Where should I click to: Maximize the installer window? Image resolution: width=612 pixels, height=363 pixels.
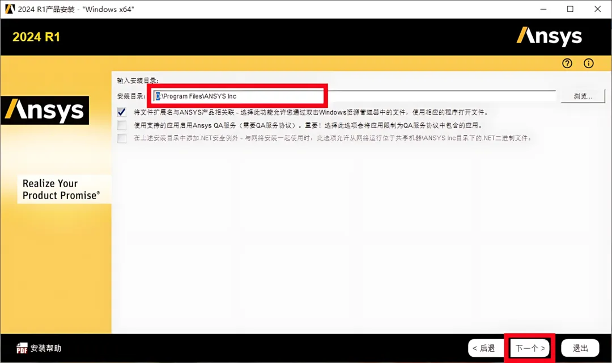coord(570,9)
